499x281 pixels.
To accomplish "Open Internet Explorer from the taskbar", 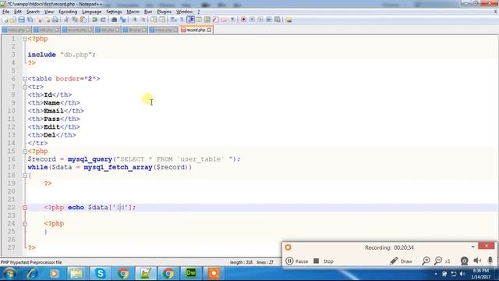I will [x=32, y=273].
